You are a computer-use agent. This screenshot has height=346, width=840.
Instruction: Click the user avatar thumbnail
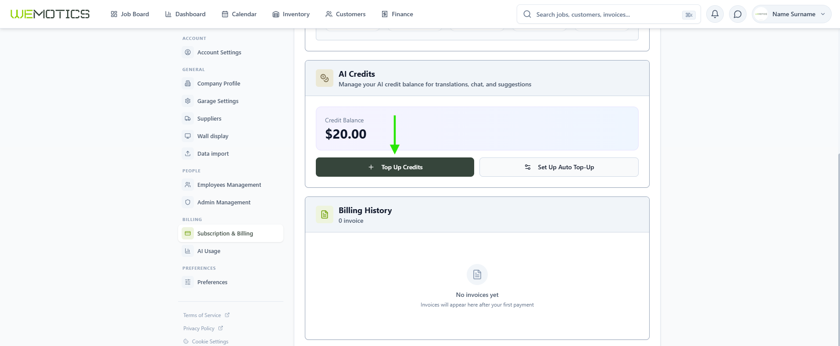click(x=761, y=14)
